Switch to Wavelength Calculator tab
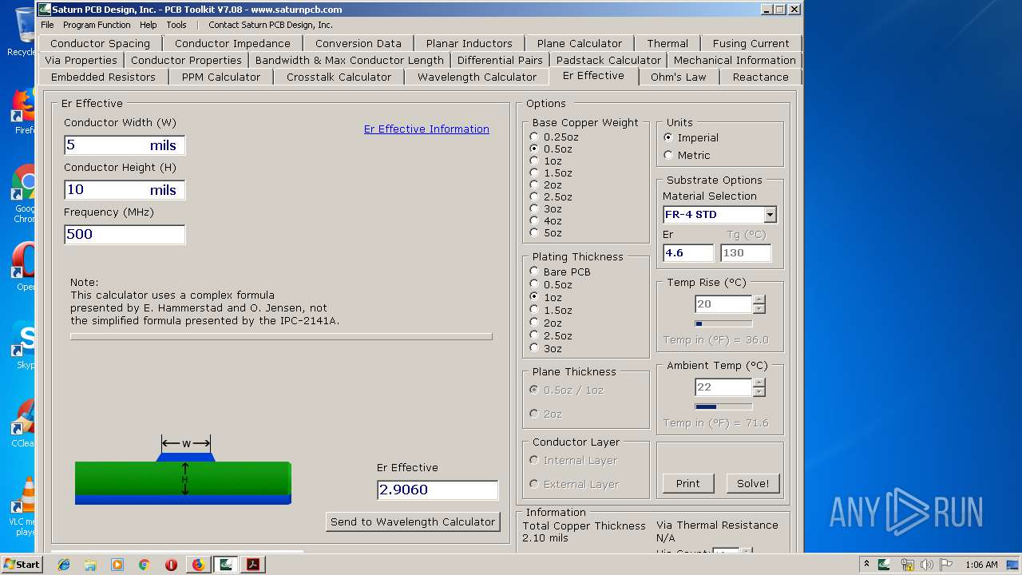The height and width of the screenshot is (575, 1022). pos(477,77)
